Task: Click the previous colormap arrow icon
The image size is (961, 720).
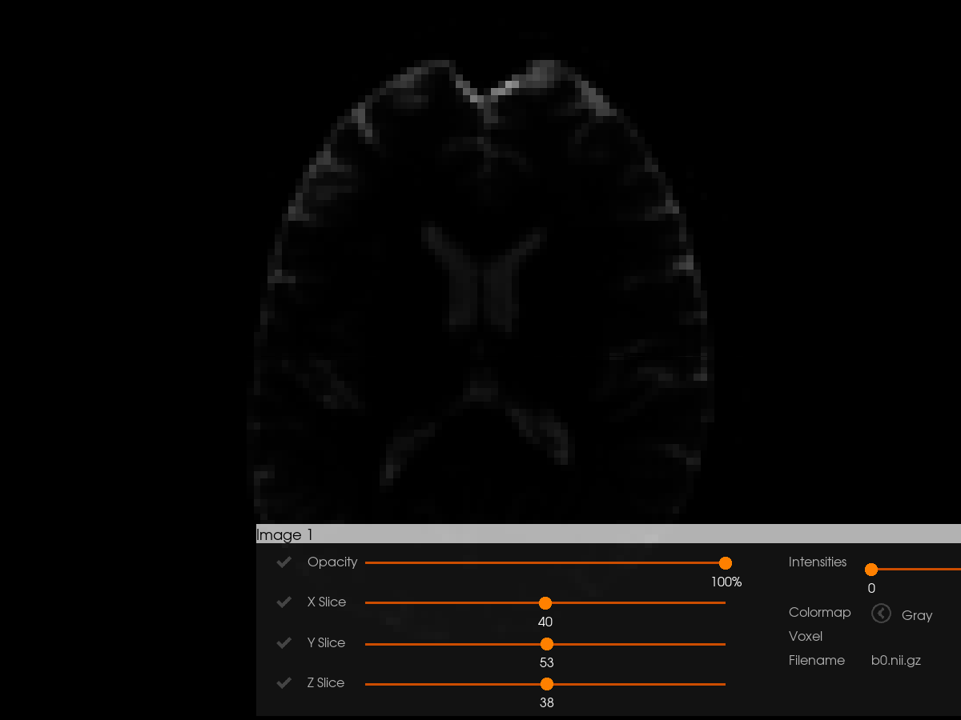Action: pyautogui.click(x=881, y=614)
